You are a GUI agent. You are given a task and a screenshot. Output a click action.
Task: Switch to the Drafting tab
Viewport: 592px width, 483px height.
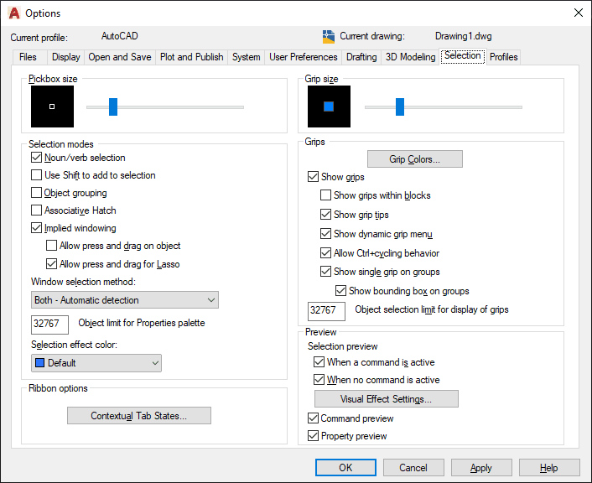pos(361,57)
